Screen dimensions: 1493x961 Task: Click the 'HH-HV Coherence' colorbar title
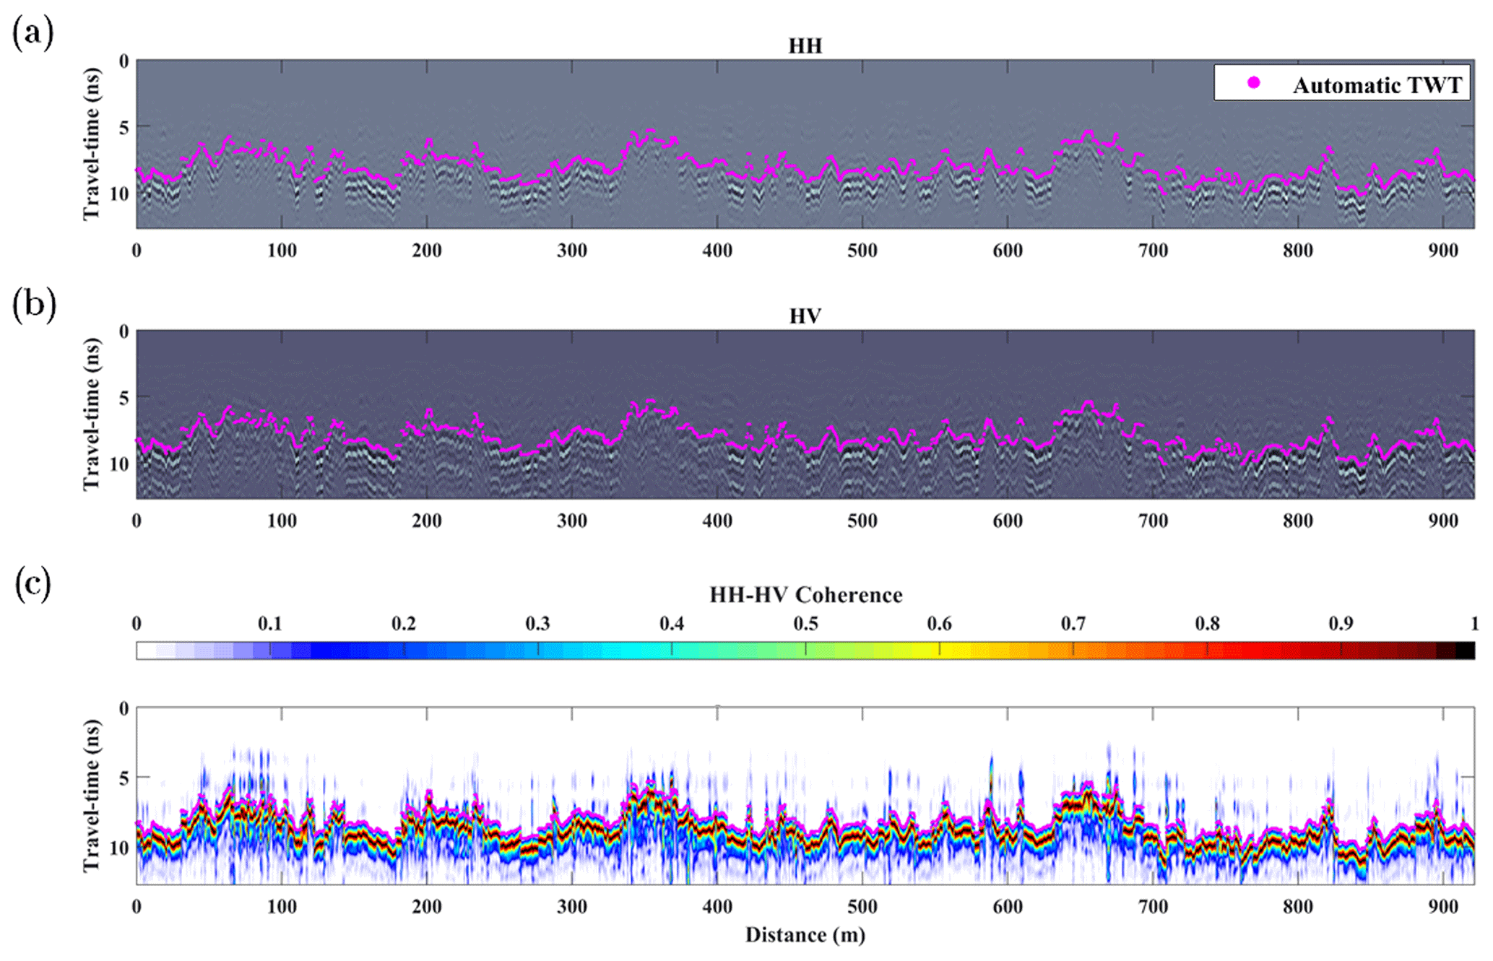[805, 595]
